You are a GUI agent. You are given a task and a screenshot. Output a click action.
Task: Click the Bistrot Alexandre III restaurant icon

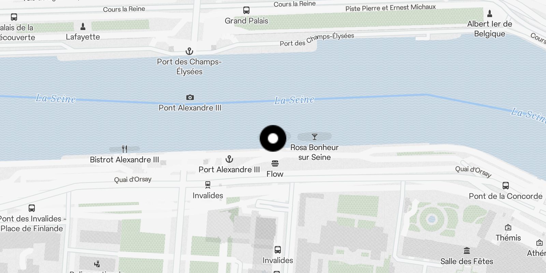(125, 149)
